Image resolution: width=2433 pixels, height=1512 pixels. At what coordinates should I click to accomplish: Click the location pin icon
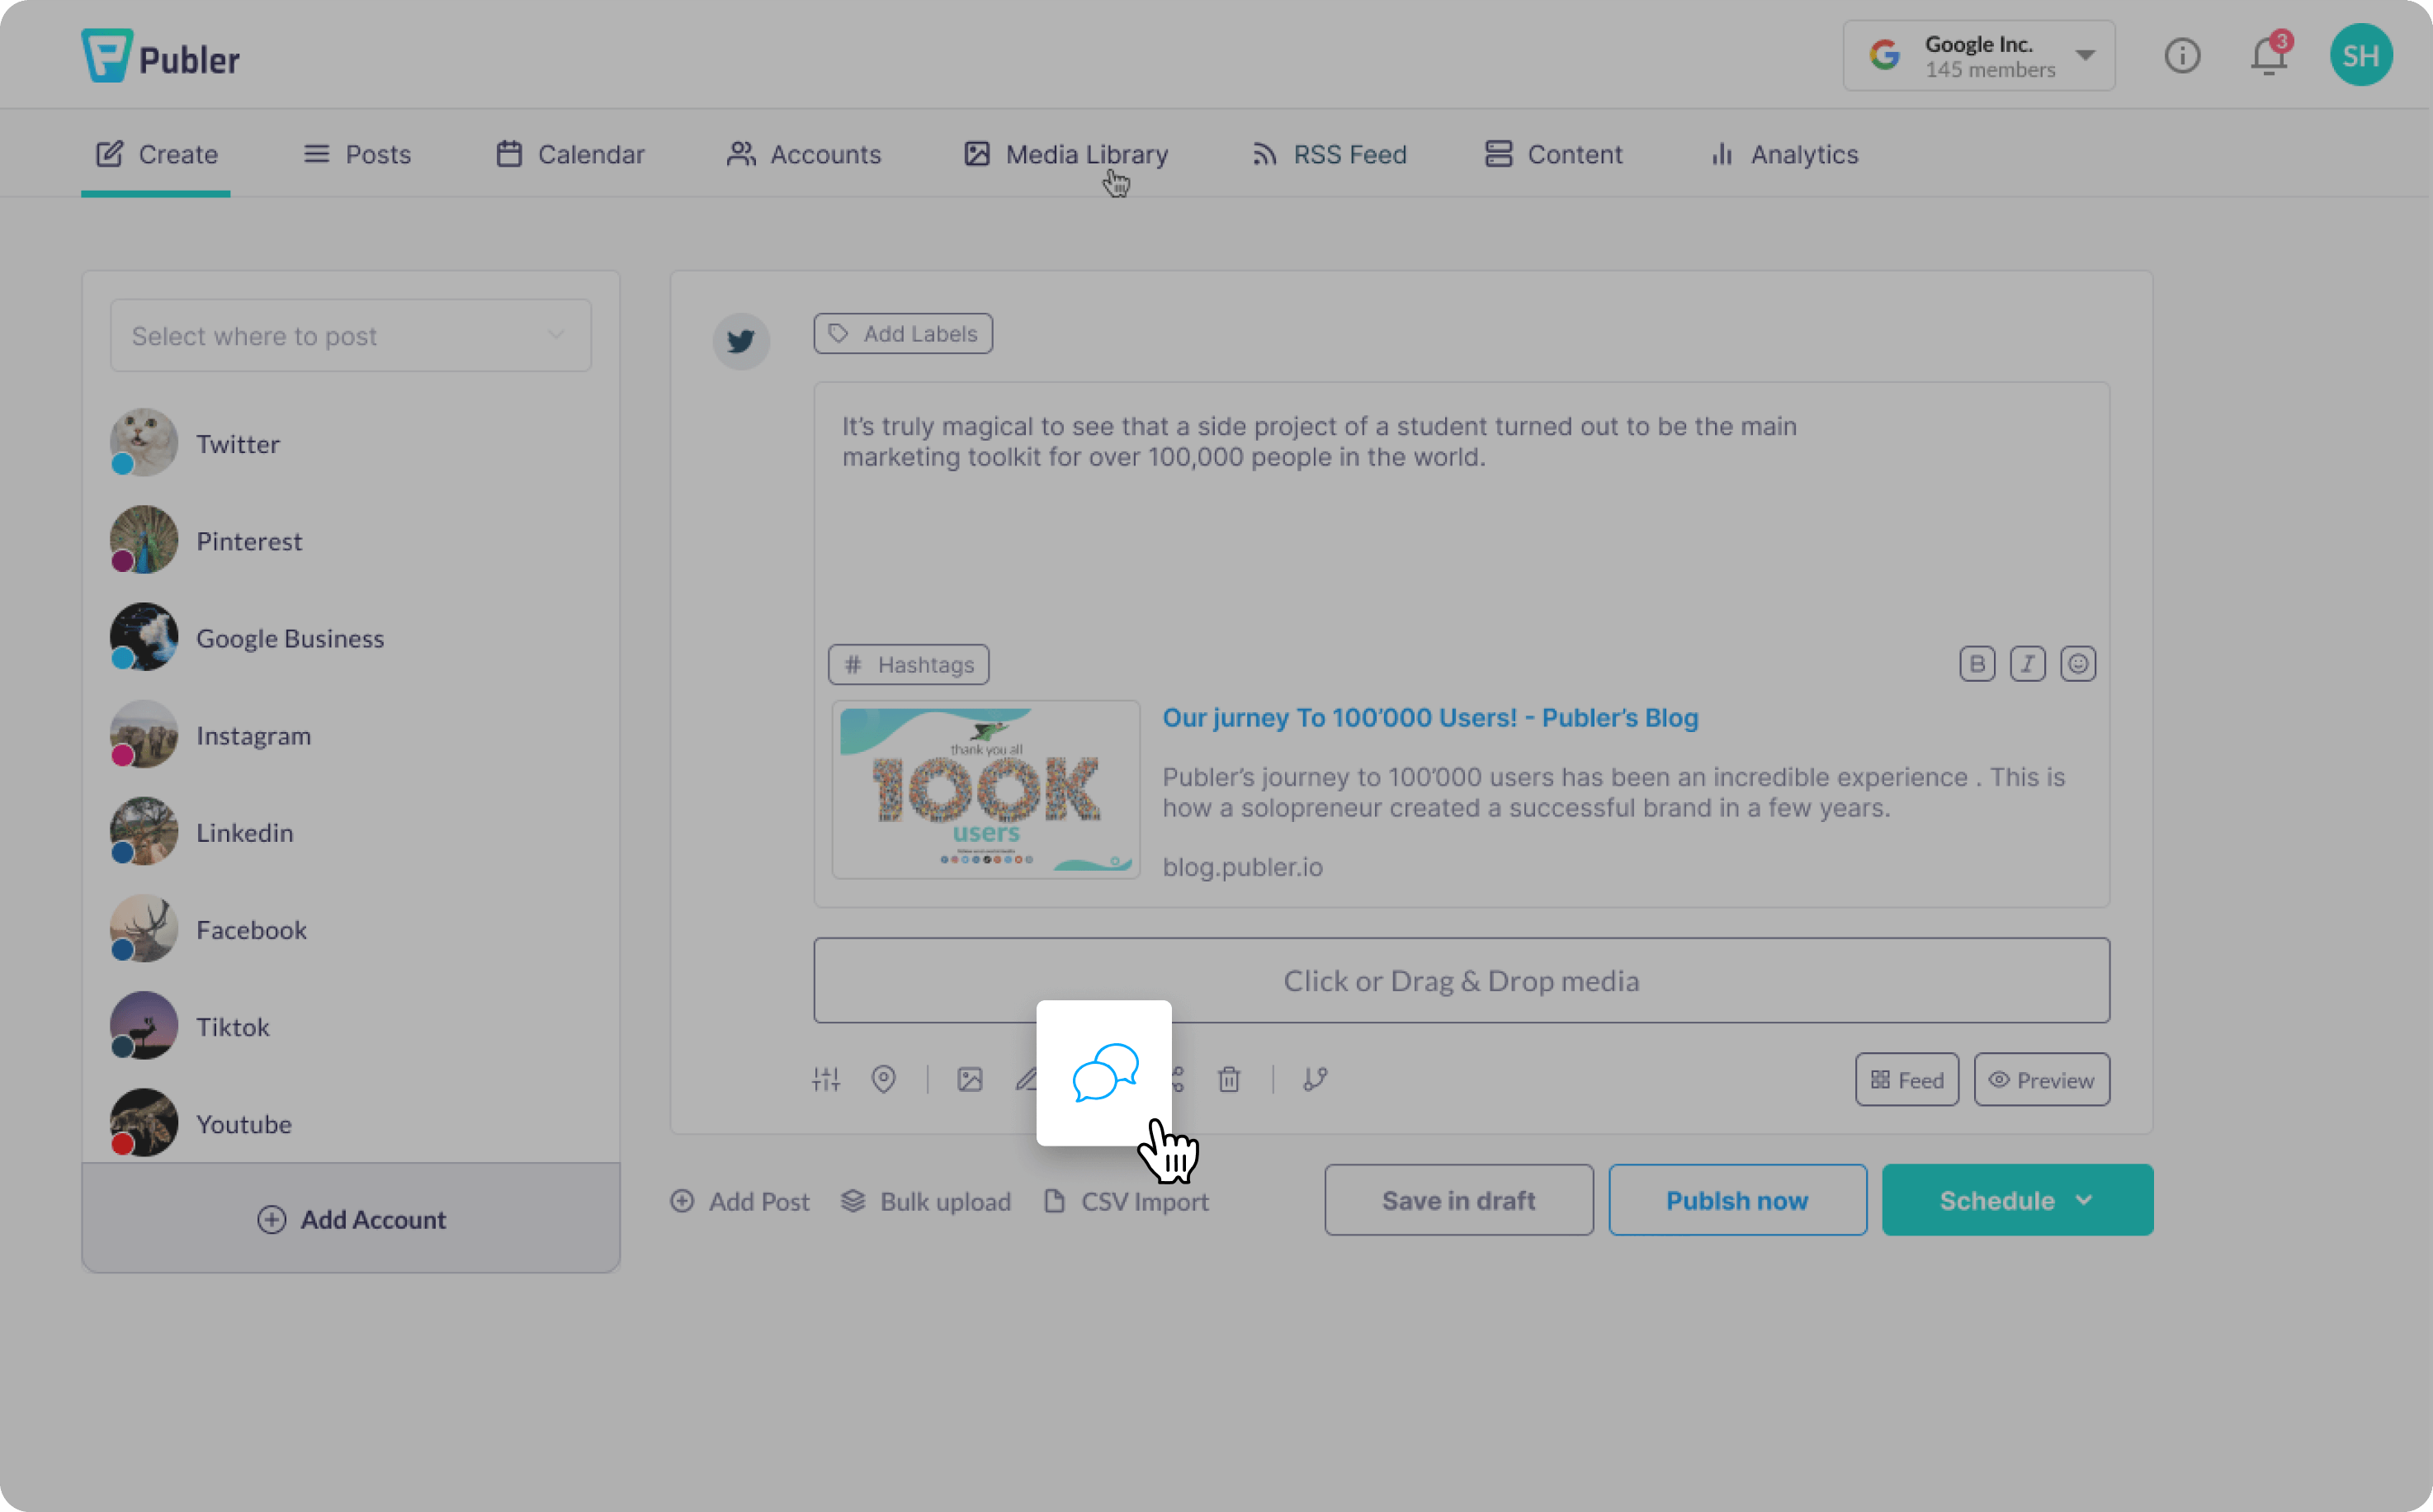pos(883,1076)
